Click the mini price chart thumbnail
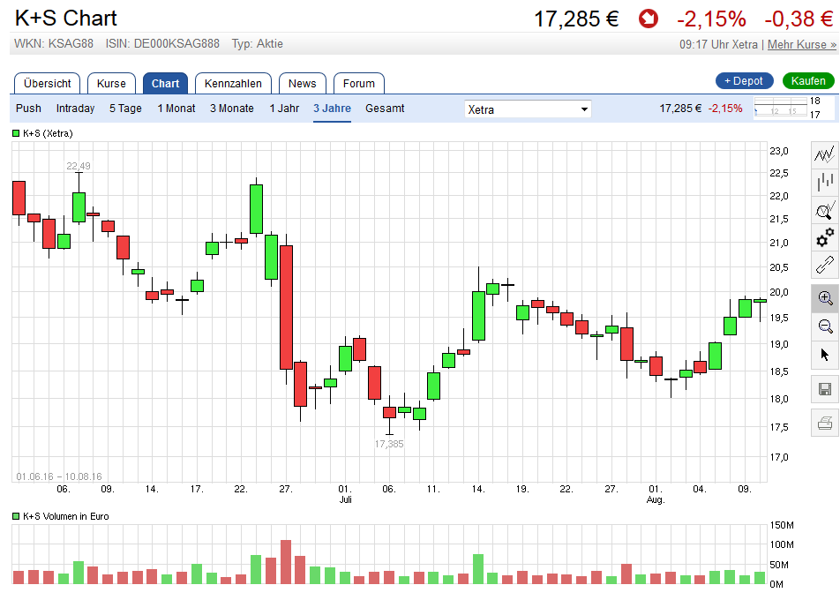The image size is (840, 600). pos(781,108)
